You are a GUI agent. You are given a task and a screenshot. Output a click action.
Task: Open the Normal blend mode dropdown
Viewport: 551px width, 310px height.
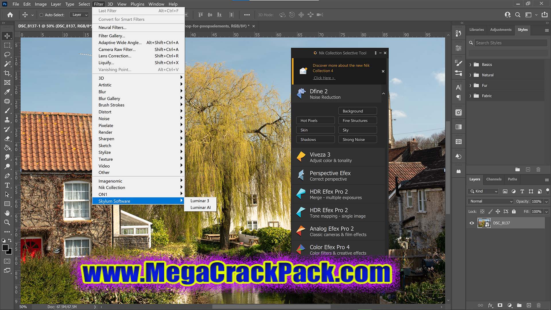[x=491, y=201]
